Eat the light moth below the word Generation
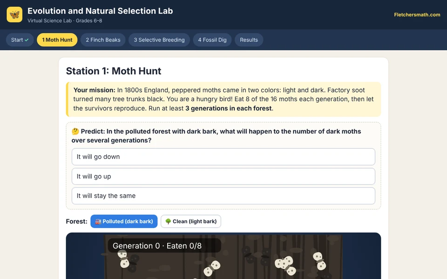 (x=124, y=259)
